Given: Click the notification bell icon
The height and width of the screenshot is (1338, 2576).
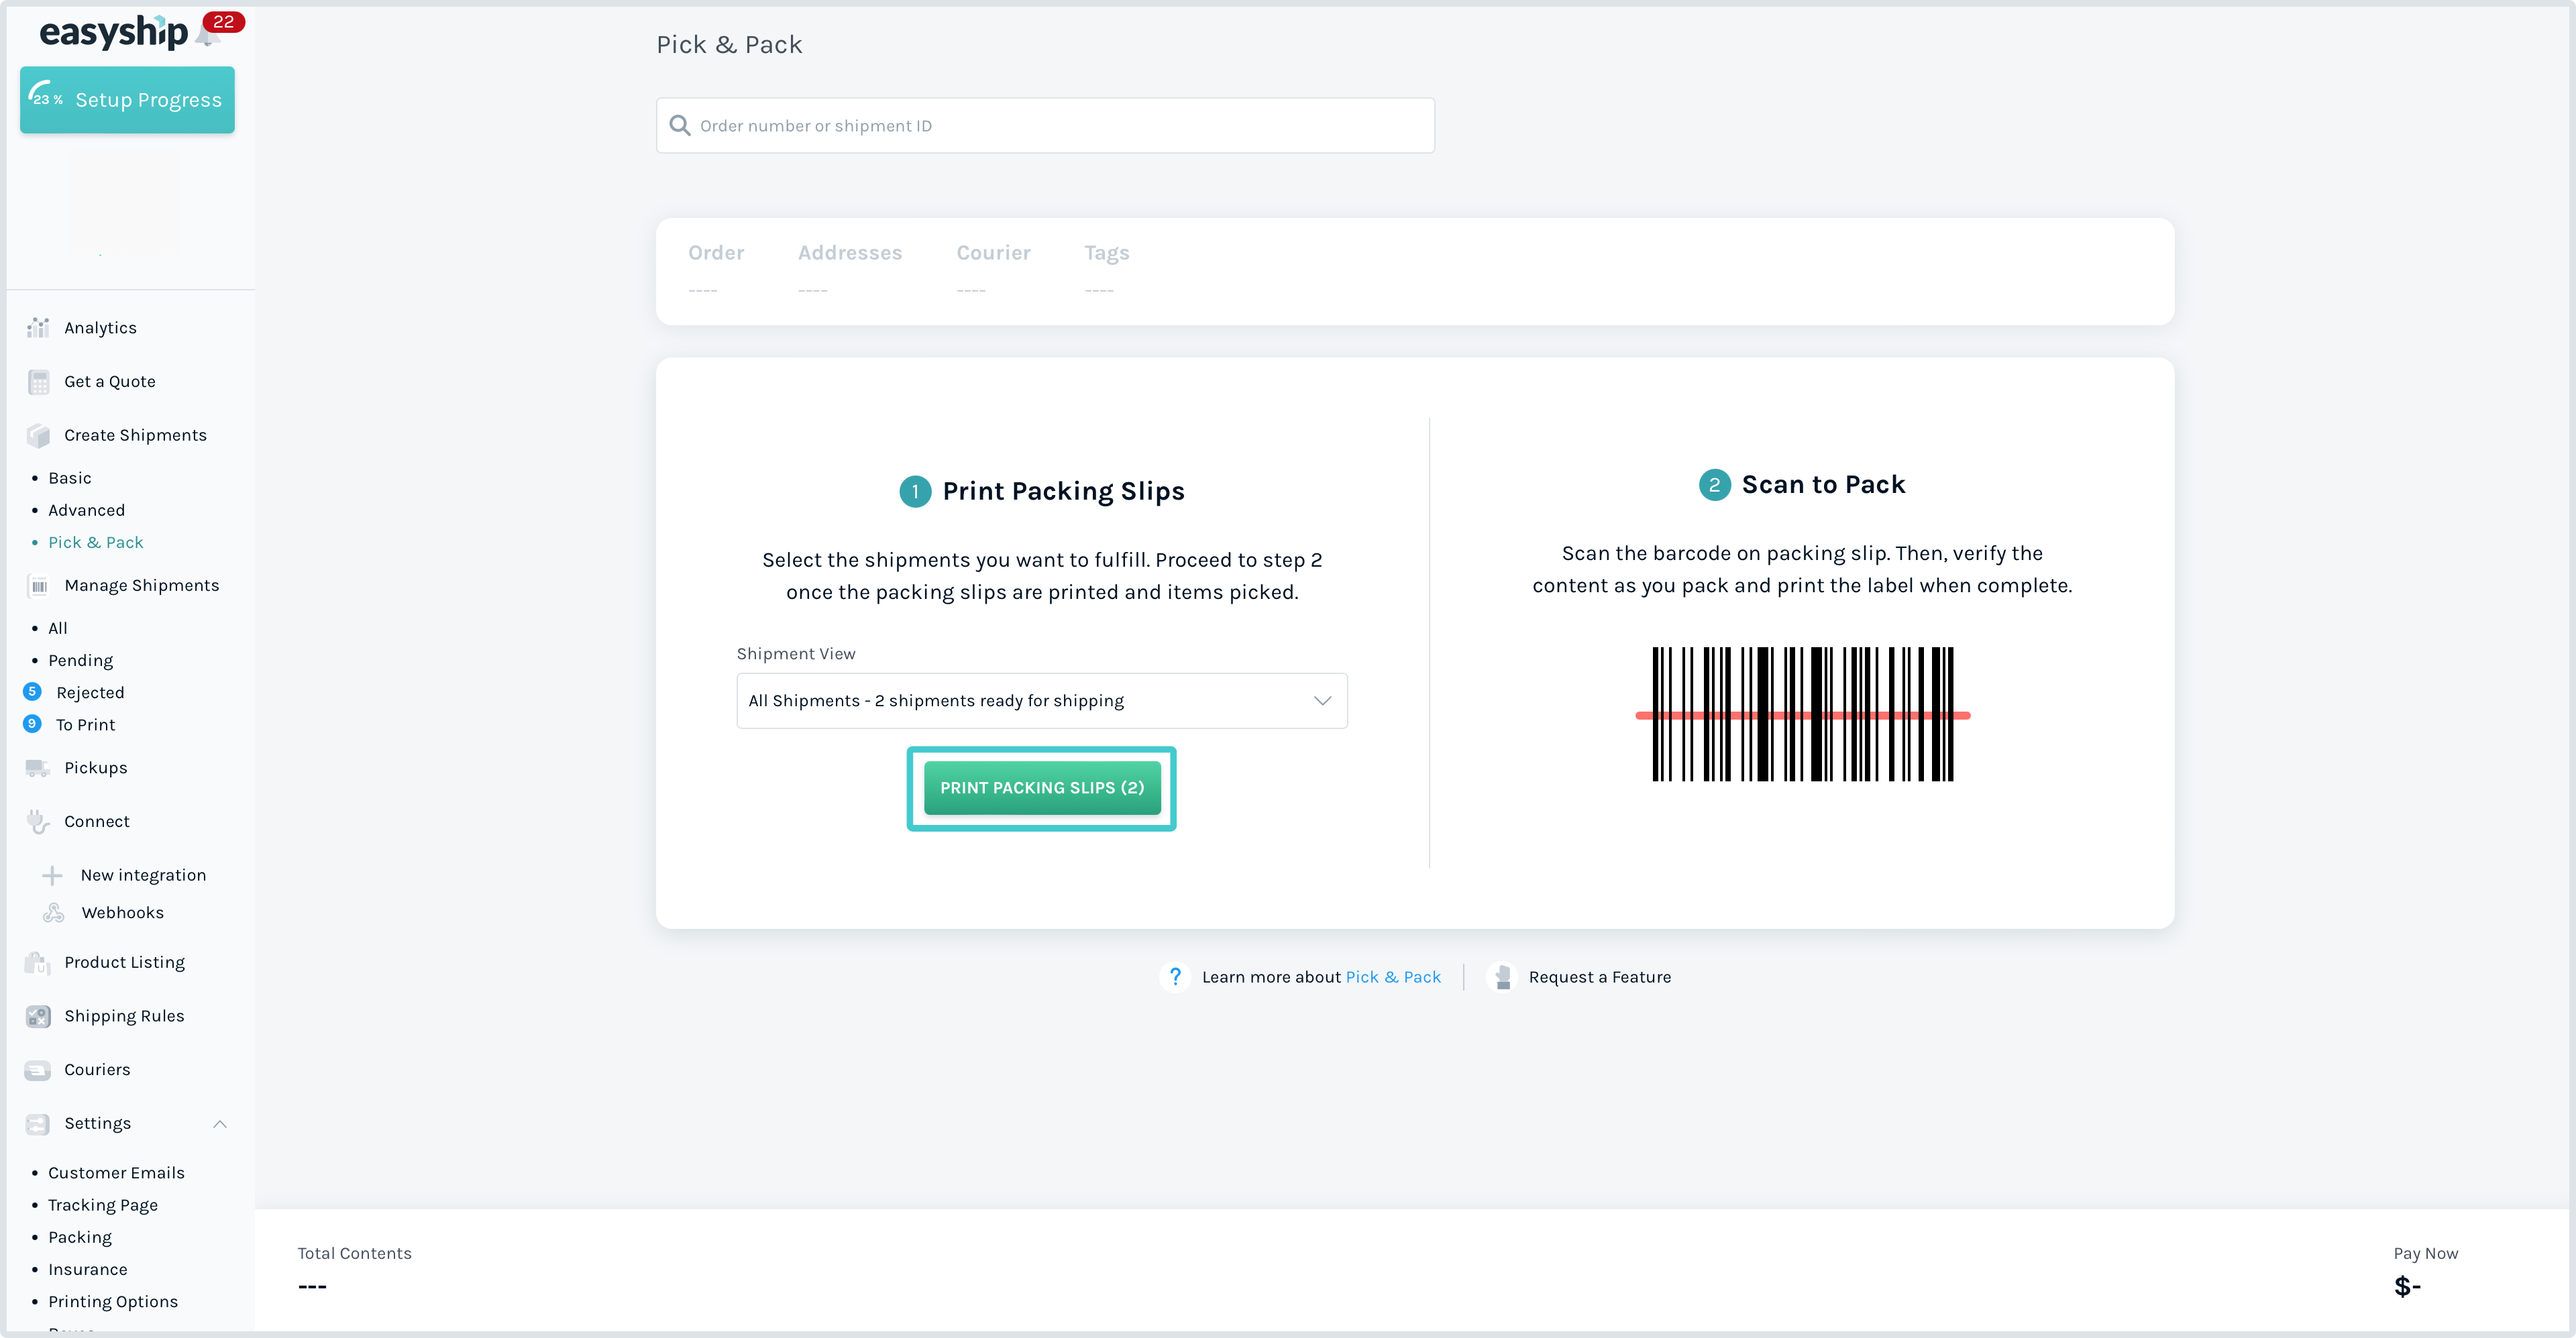Looking at the screenshot, I should click(208, 36).
